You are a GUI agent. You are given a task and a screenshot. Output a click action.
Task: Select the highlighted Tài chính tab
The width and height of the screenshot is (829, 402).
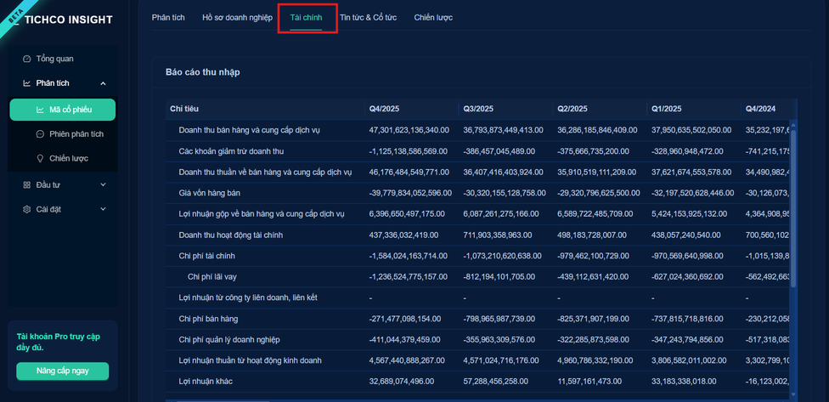pyautogui.click(x=306, y=17)
